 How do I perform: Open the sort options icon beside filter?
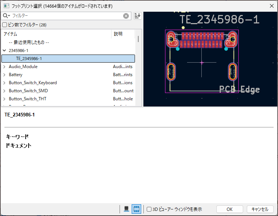(138, 16)
